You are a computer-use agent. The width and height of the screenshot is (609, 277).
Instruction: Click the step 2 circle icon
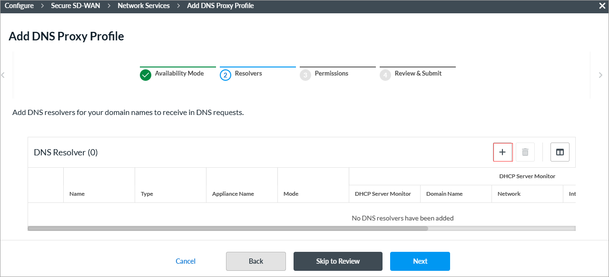tap(226, 75)
